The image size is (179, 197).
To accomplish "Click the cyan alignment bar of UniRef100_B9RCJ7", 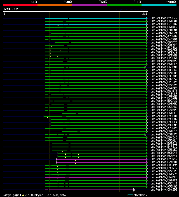I will tap(96, 18).
